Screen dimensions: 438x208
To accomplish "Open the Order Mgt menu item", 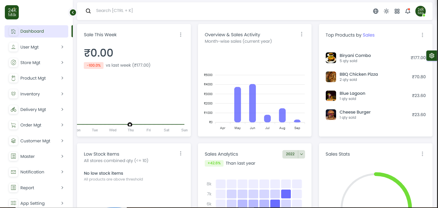I will [36, 125].
